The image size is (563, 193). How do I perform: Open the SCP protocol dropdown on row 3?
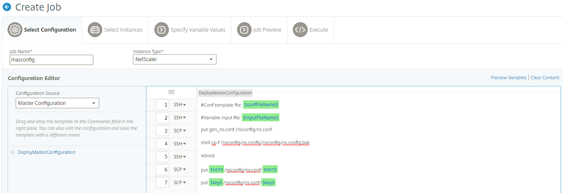pos(180,131)
